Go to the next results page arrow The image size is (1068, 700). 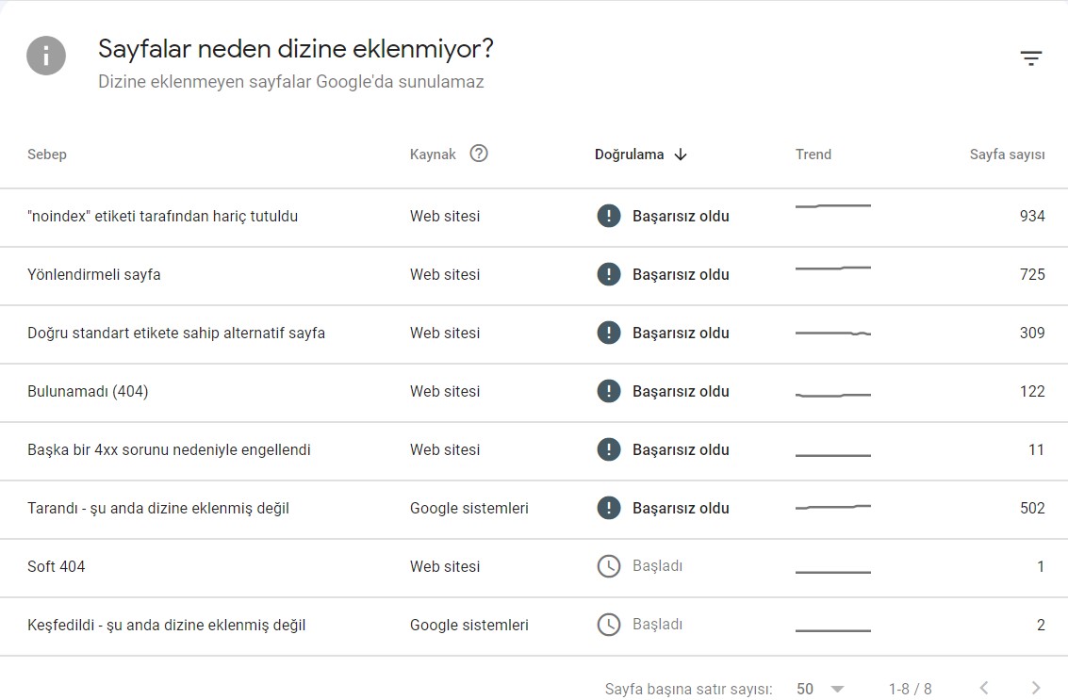(1035, 688)
